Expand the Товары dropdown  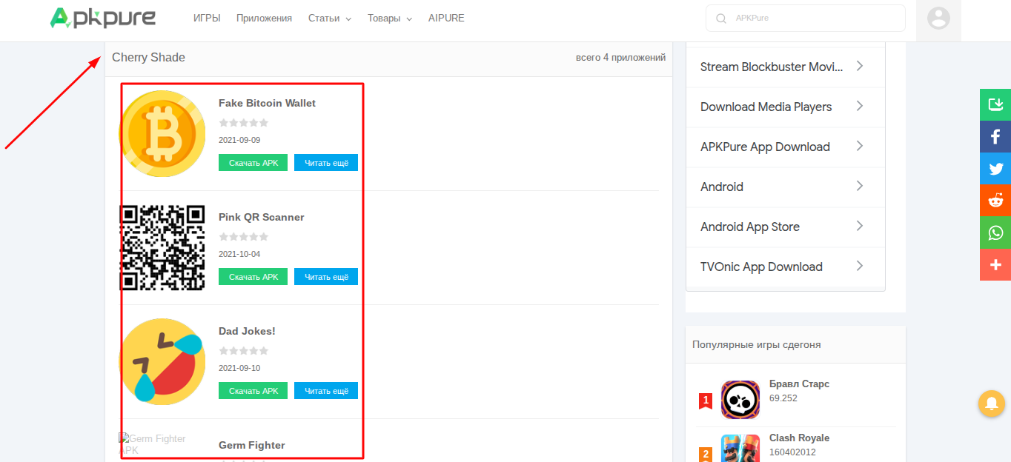point(390,19)
